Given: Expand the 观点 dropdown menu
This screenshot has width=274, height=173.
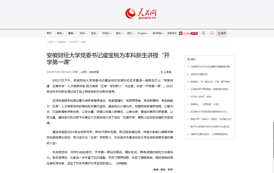Looking at the screenshot, I should (x=83, y=33).
